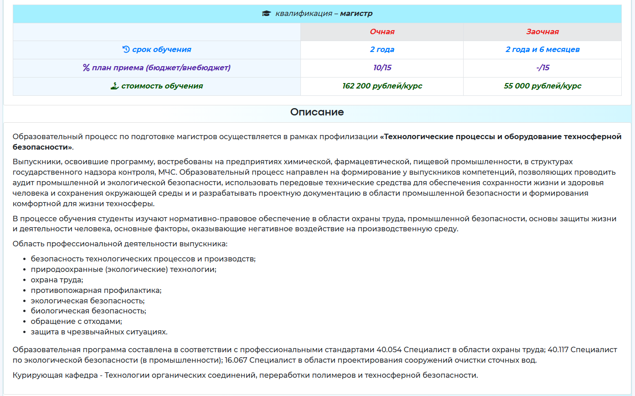Click the Курирующая кафедра department line

pos(245,376)
